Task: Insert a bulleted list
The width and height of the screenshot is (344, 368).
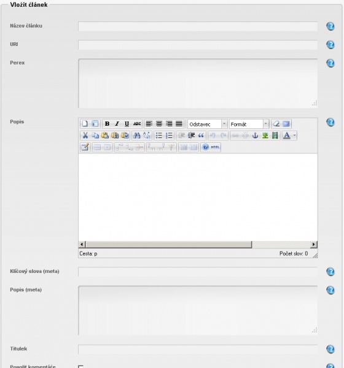Action: [159, 136]
